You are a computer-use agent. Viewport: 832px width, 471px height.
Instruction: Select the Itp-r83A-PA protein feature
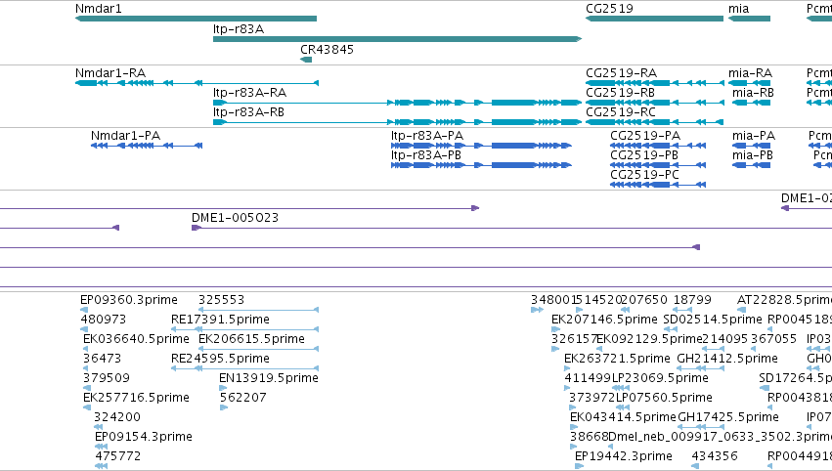pos(481,146)
